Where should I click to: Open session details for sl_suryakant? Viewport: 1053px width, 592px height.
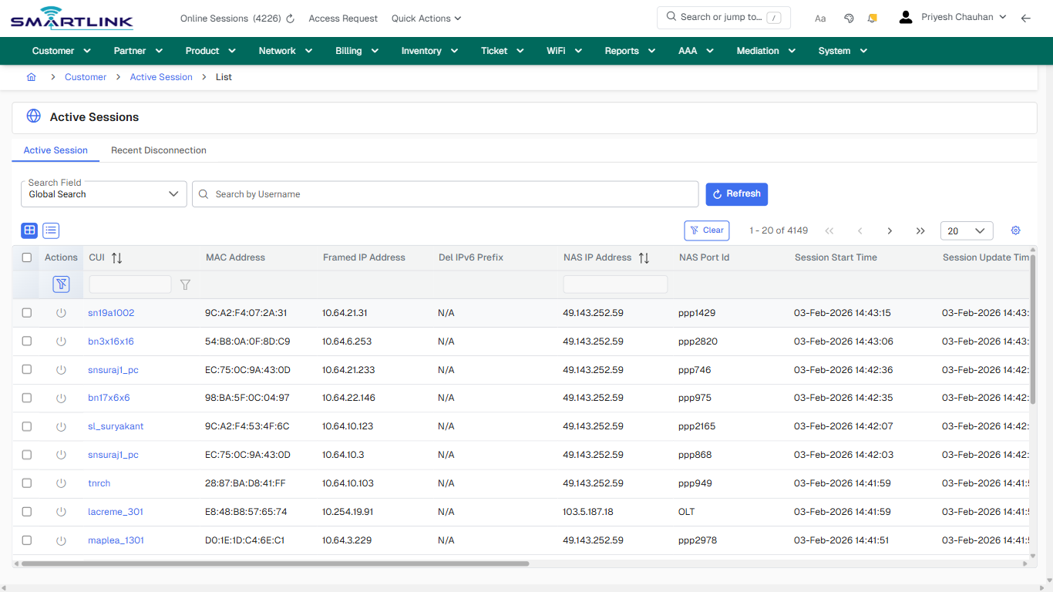click(x=116, y=426)
